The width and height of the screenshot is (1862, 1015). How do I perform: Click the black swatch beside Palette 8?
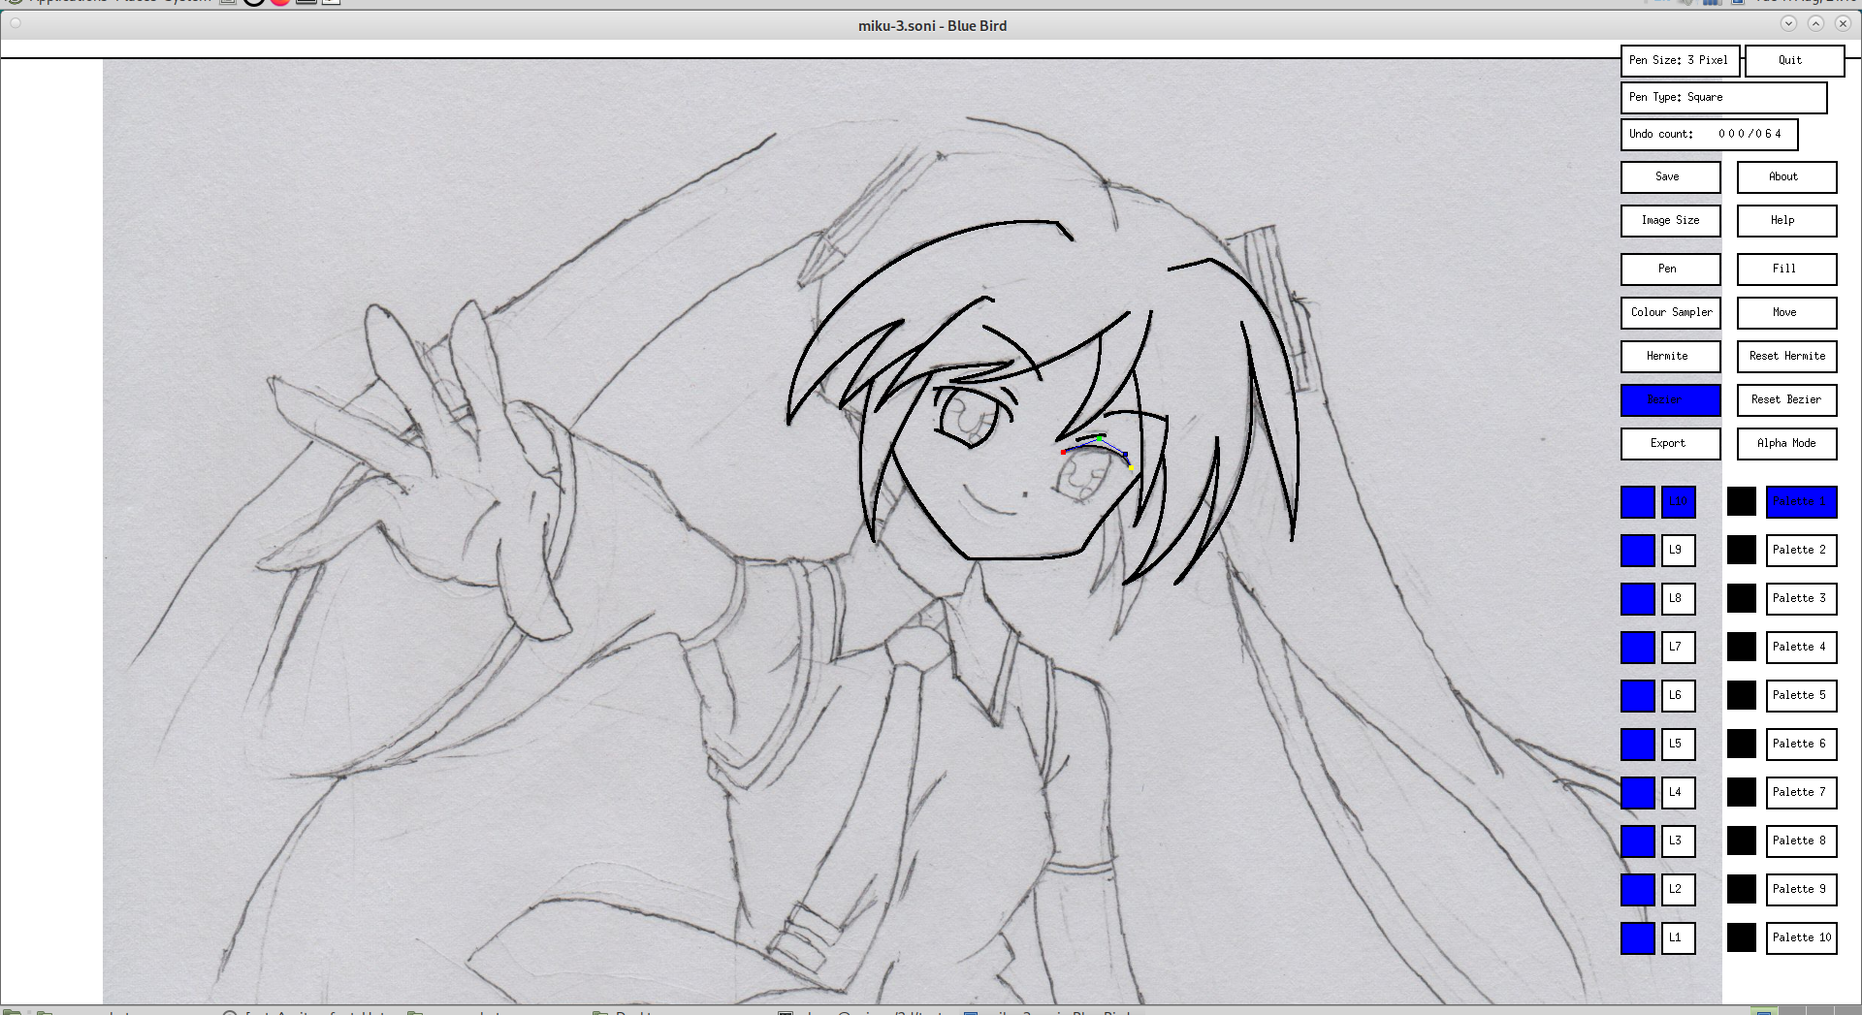click(x=1742, y=841)
